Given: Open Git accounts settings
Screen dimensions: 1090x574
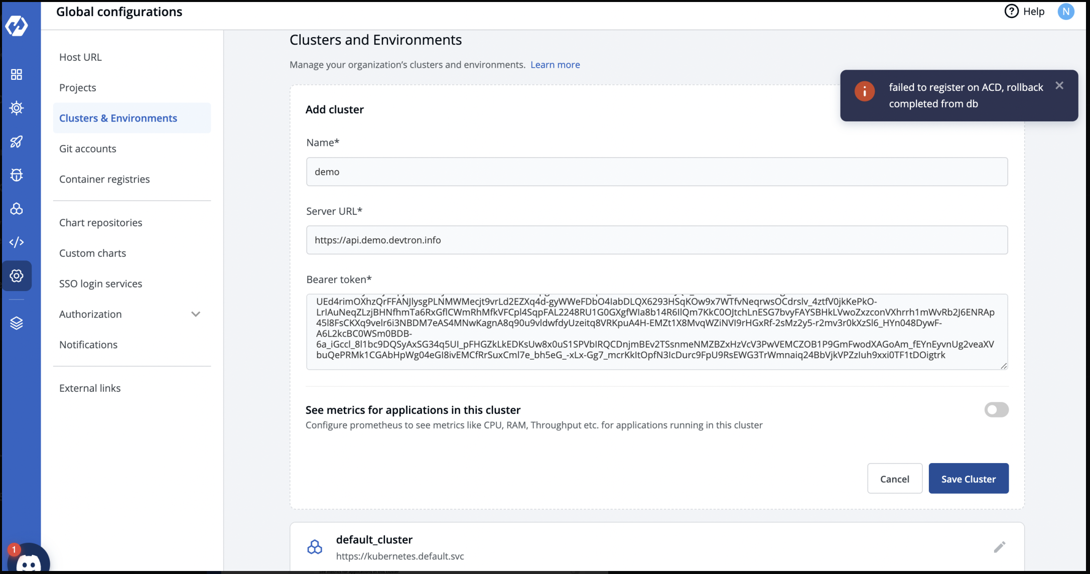Looking at the screenshot, I should coord(88,149).
